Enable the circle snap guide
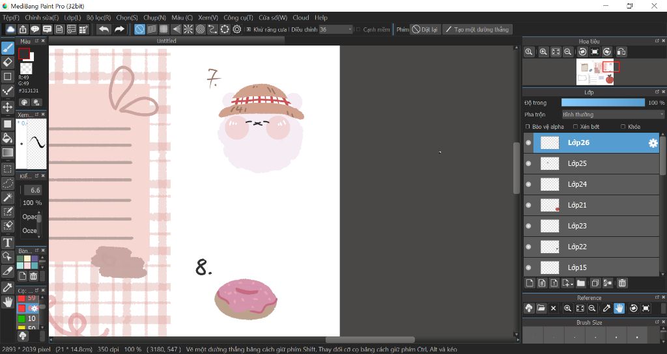This screenshot has height=354, width=667. click(x=201, y=29)
